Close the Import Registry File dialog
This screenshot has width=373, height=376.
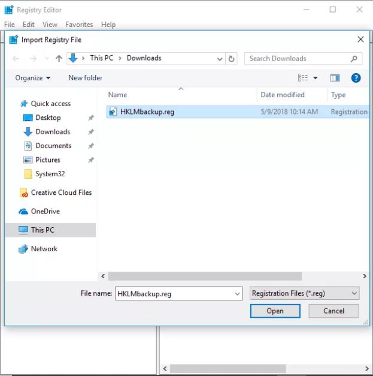[360, 40]
